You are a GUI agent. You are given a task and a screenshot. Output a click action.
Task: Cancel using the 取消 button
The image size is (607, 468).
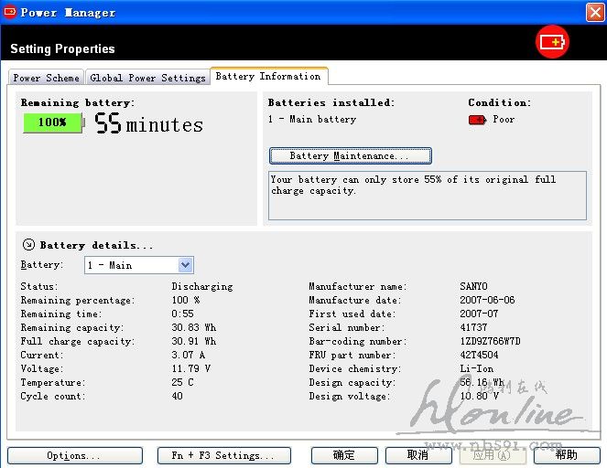[x=417, y=455]
